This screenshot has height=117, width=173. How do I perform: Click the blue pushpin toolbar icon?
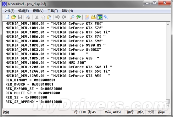[106, 17]
